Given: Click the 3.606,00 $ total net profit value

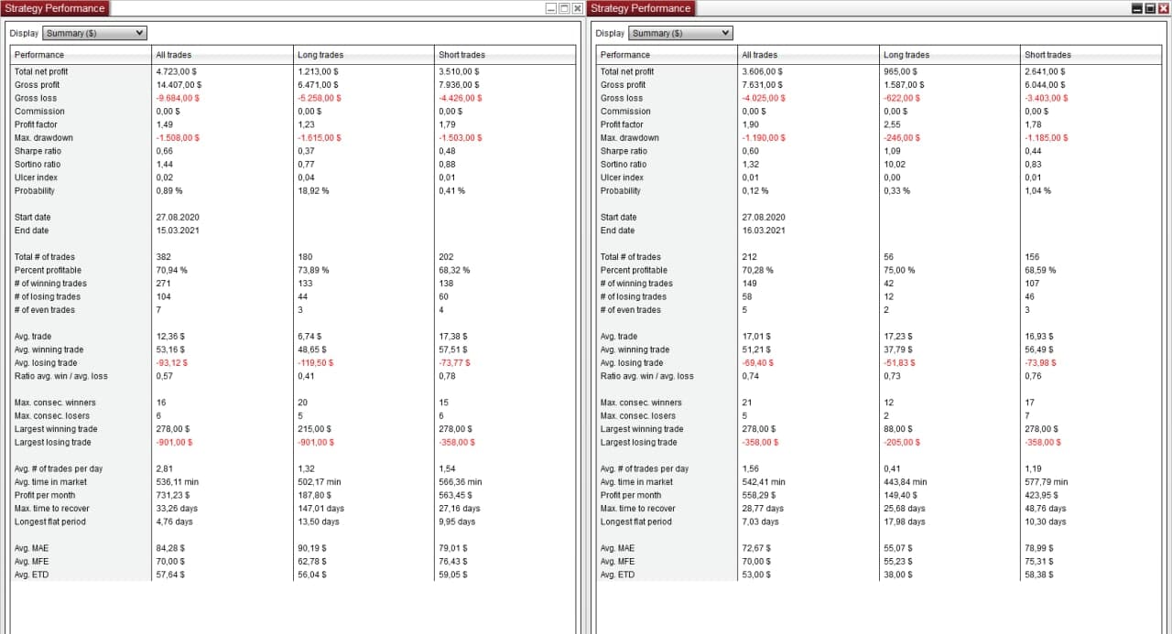Looking at the screenshot, I should pyautogui.click(x=762, y=71).
